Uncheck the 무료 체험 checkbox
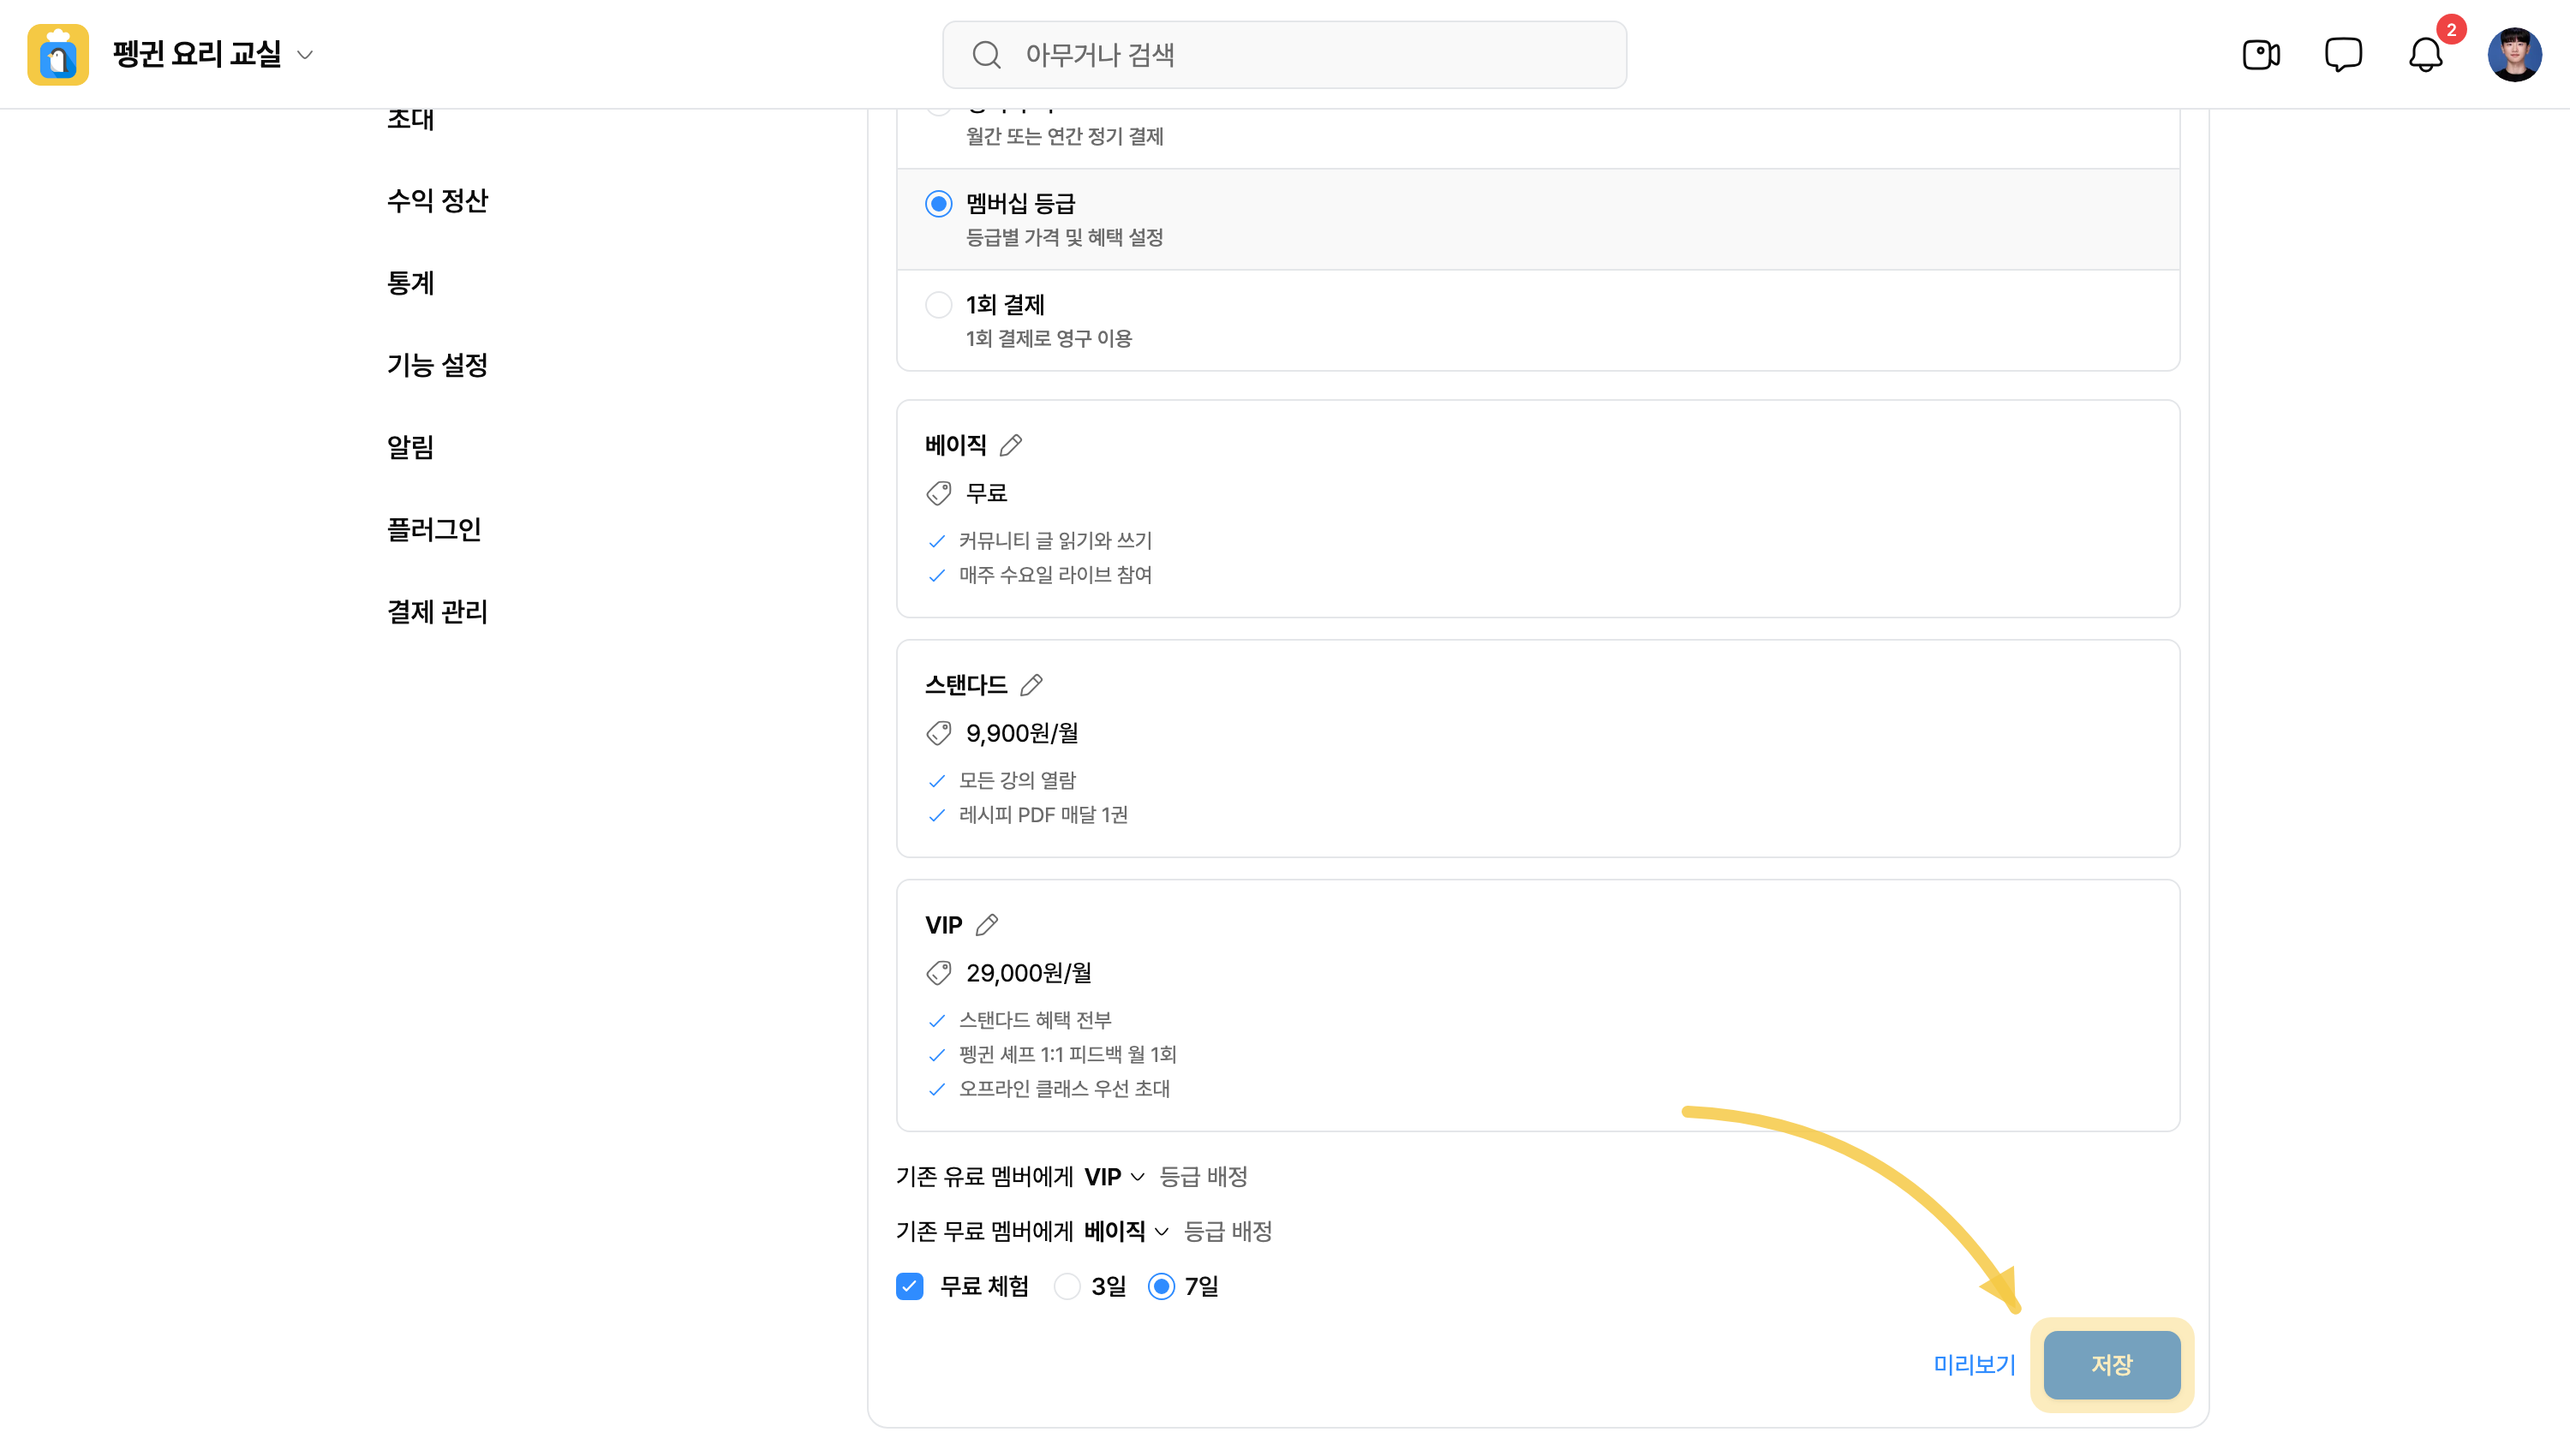The width and height of the screenshot is (2570, 1456). (909, 1286)
